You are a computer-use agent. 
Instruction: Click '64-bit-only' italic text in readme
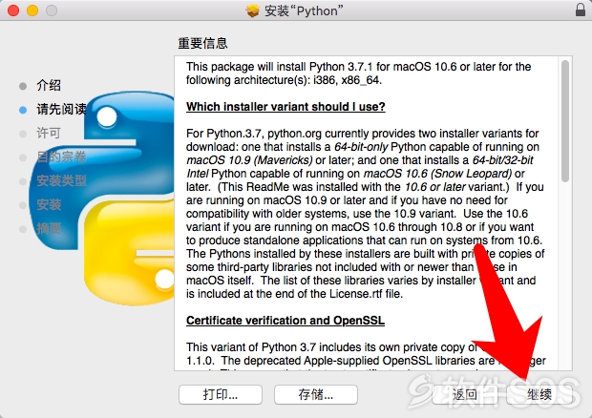[361, 147]
